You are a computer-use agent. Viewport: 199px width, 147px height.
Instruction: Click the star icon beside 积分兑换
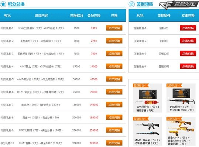point(3,4)
